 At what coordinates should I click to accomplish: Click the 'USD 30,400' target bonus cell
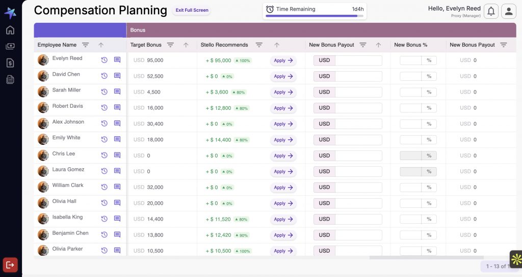(x=148, y=124)
